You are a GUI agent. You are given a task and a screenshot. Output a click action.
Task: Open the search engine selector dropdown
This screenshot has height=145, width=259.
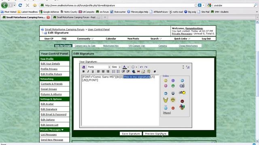(x=210, y=5)
